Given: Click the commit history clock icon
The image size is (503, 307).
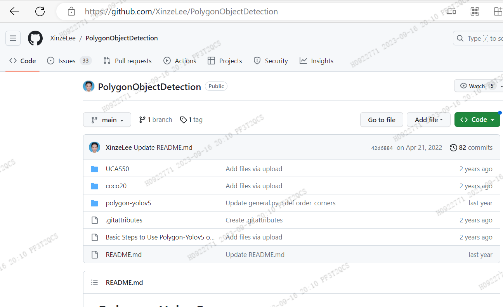Looking at the screenshot, I should pos(453,147).
